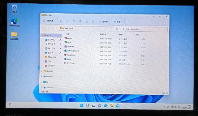Click the Copy toolbar icon
The image size is (198, 116).
coord(67,21)
